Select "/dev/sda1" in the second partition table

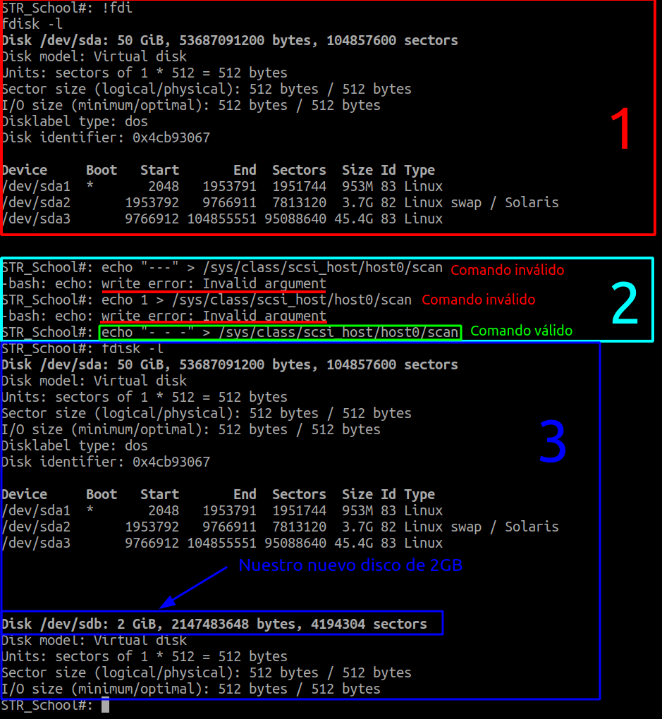[36, 510]
